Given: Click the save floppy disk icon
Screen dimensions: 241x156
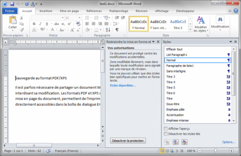Looking at the screenshot, I should pos(12,4).
